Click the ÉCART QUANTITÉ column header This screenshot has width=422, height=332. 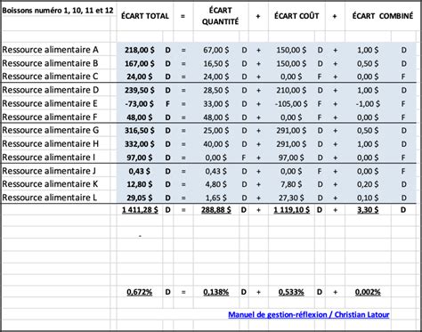tap(220, 16)
